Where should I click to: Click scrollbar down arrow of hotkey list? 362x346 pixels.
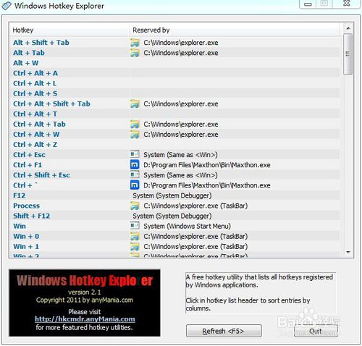pos(348,252)
